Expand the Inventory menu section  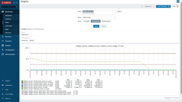[x=18, y=41]
